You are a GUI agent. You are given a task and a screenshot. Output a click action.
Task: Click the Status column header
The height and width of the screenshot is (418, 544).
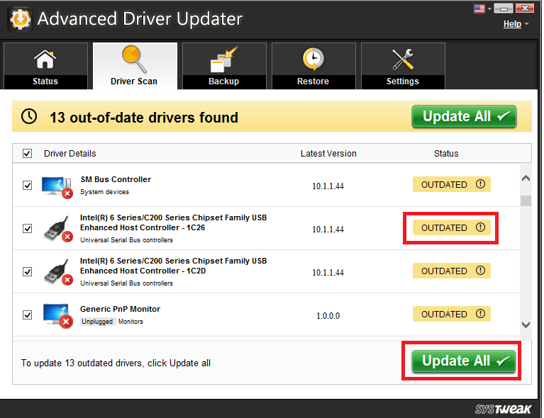[x=446, y=153]
